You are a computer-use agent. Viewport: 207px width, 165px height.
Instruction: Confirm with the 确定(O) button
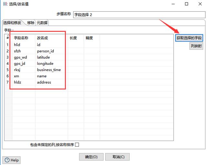pos(91,157)
